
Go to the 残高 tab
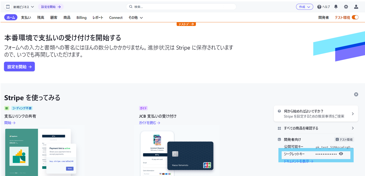point(41,17)
